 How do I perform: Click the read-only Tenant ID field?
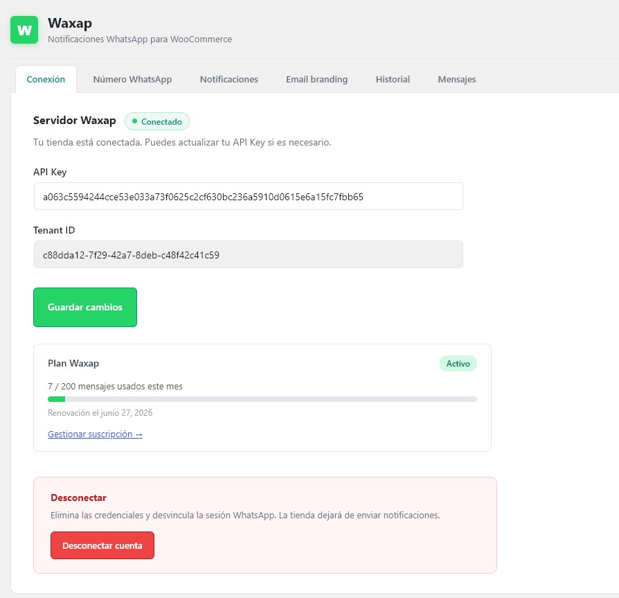[x=249, y=254]
